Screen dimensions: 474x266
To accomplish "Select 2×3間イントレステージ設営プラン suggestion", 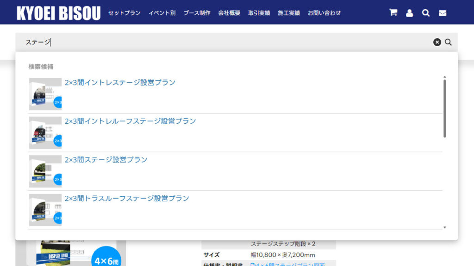I will coord(120,82).
